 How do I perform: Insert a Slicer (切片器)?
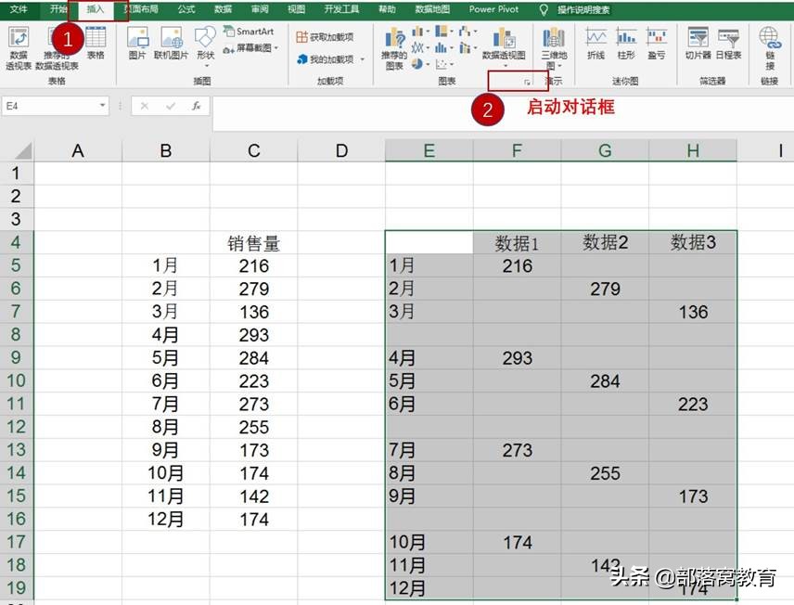click(x=698, y=44)
